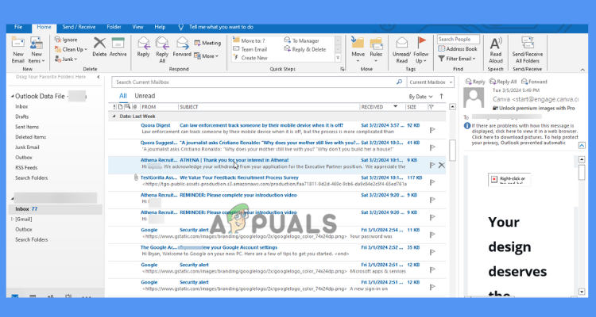Flag the Quora Digest email
Image resolution: width=596 pixels, height=317 pixels.
pyautogui.click(x=432, y=130)
